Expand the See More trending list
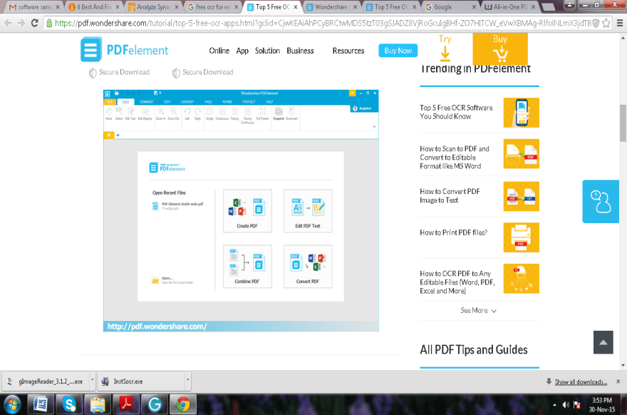 [479, 311]
